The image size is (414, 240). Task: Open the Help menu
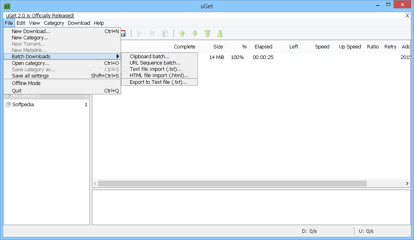pyautogui.click(x=99, y=23)
